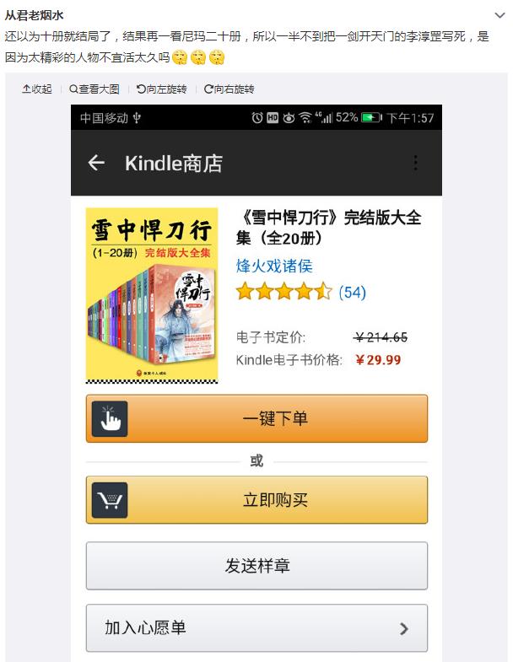
Task: Expand 加入心愿单 via its chevron arrow
Action: coord(404,628)
